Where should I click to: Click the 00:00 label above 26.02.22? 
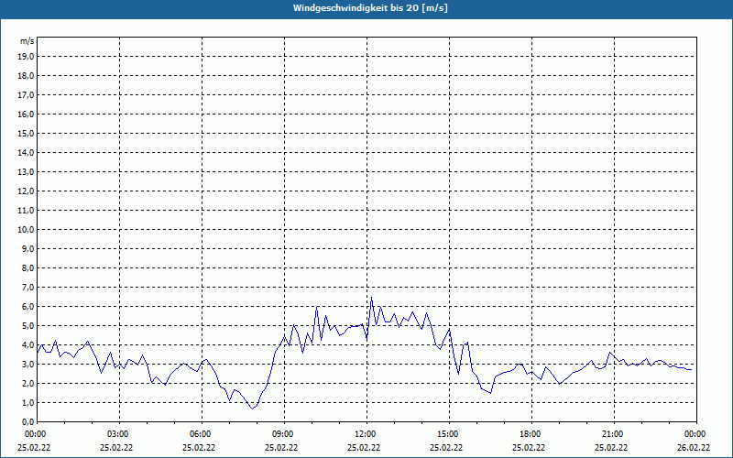coord(694,434)
